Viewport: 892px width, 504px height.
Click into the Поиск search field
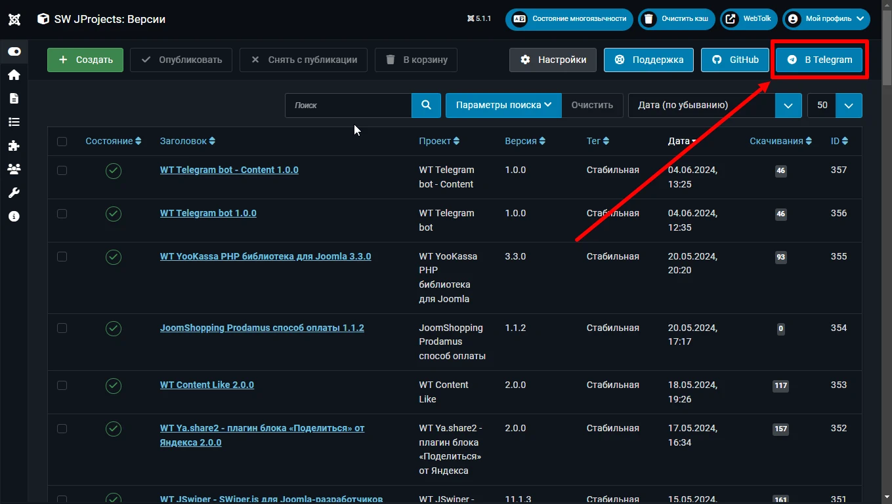(349, 105)
